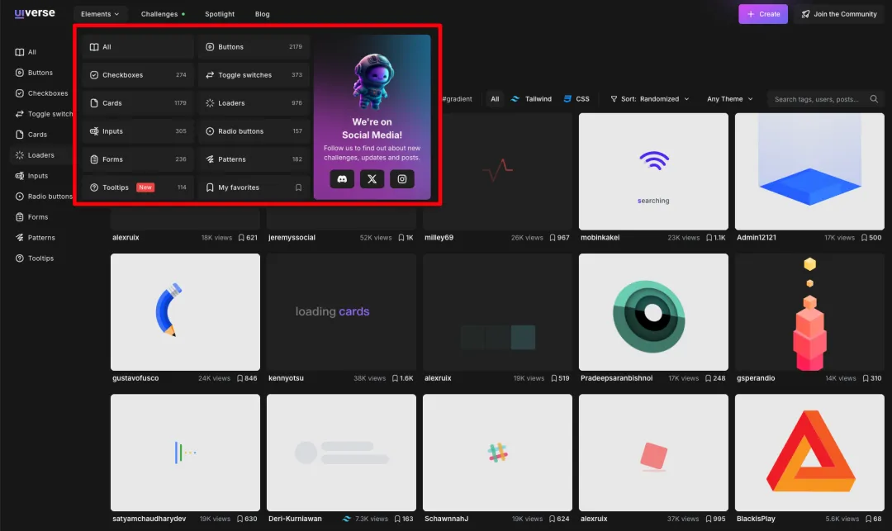The height and width of the screenshot is (531, 892).
Task: Open the Discord social icon
Action: pos(341,178)
